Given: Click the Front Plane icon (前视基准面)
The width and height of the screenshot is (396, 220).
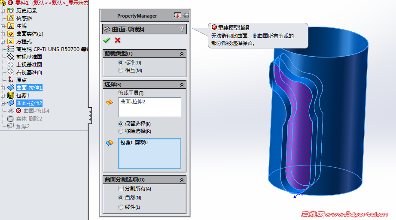Looking at the screenshot, I should pyautogui.click(x=11, y=57).
